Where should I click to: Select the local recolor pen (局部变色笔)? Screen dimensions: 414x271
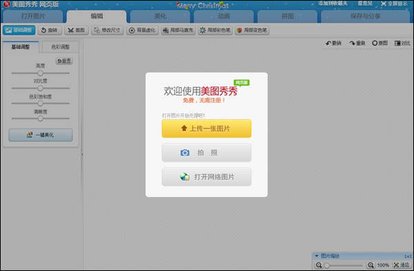point(252,30)
